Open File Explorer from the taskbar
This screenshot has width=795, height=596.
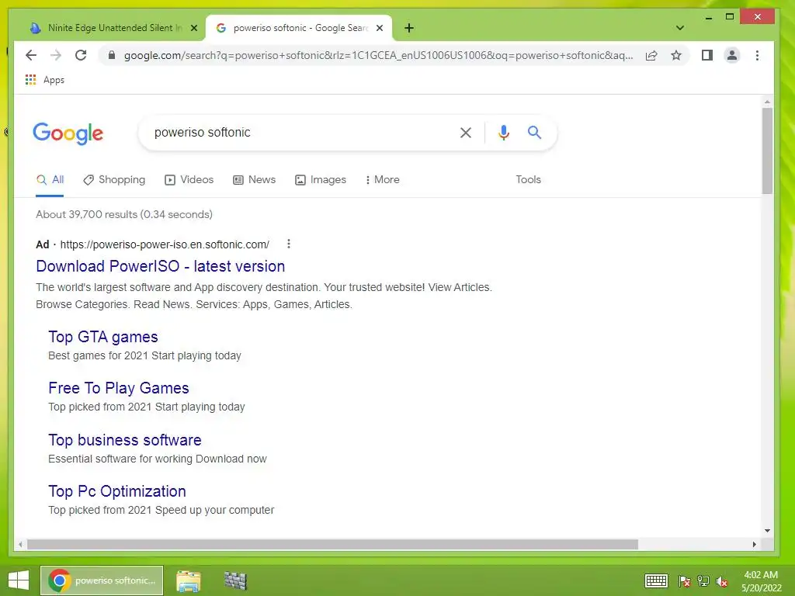[189, 580]
